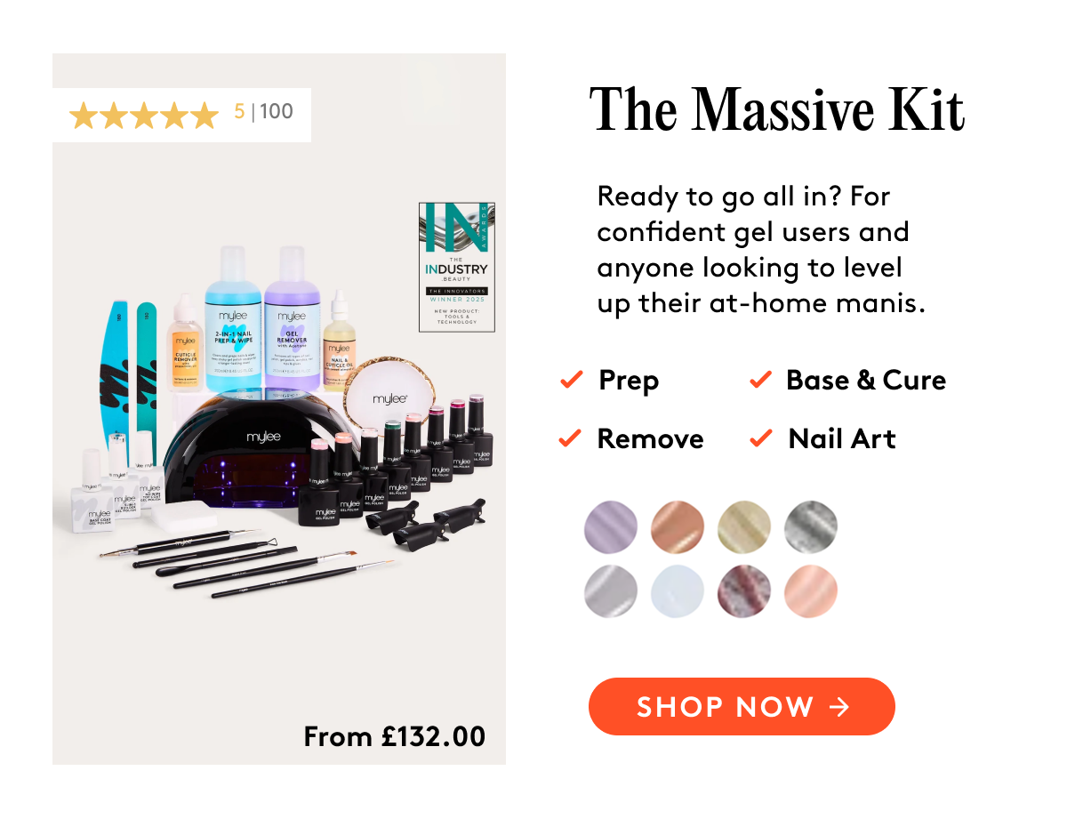Open the 5 | 100 review count
The image size is (1067, 819).
pyautogui.click(x=263, y=112)
